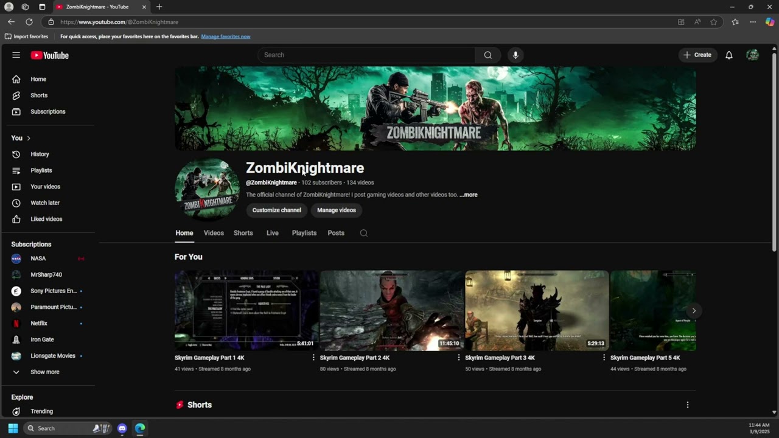Open the YouTube hamburger guide menu
Image resolution: width=779 pixels, height=438 pixels.
point(16,55)
